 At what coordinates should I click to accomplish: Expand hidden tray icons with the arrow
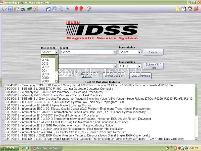point(175,148)
